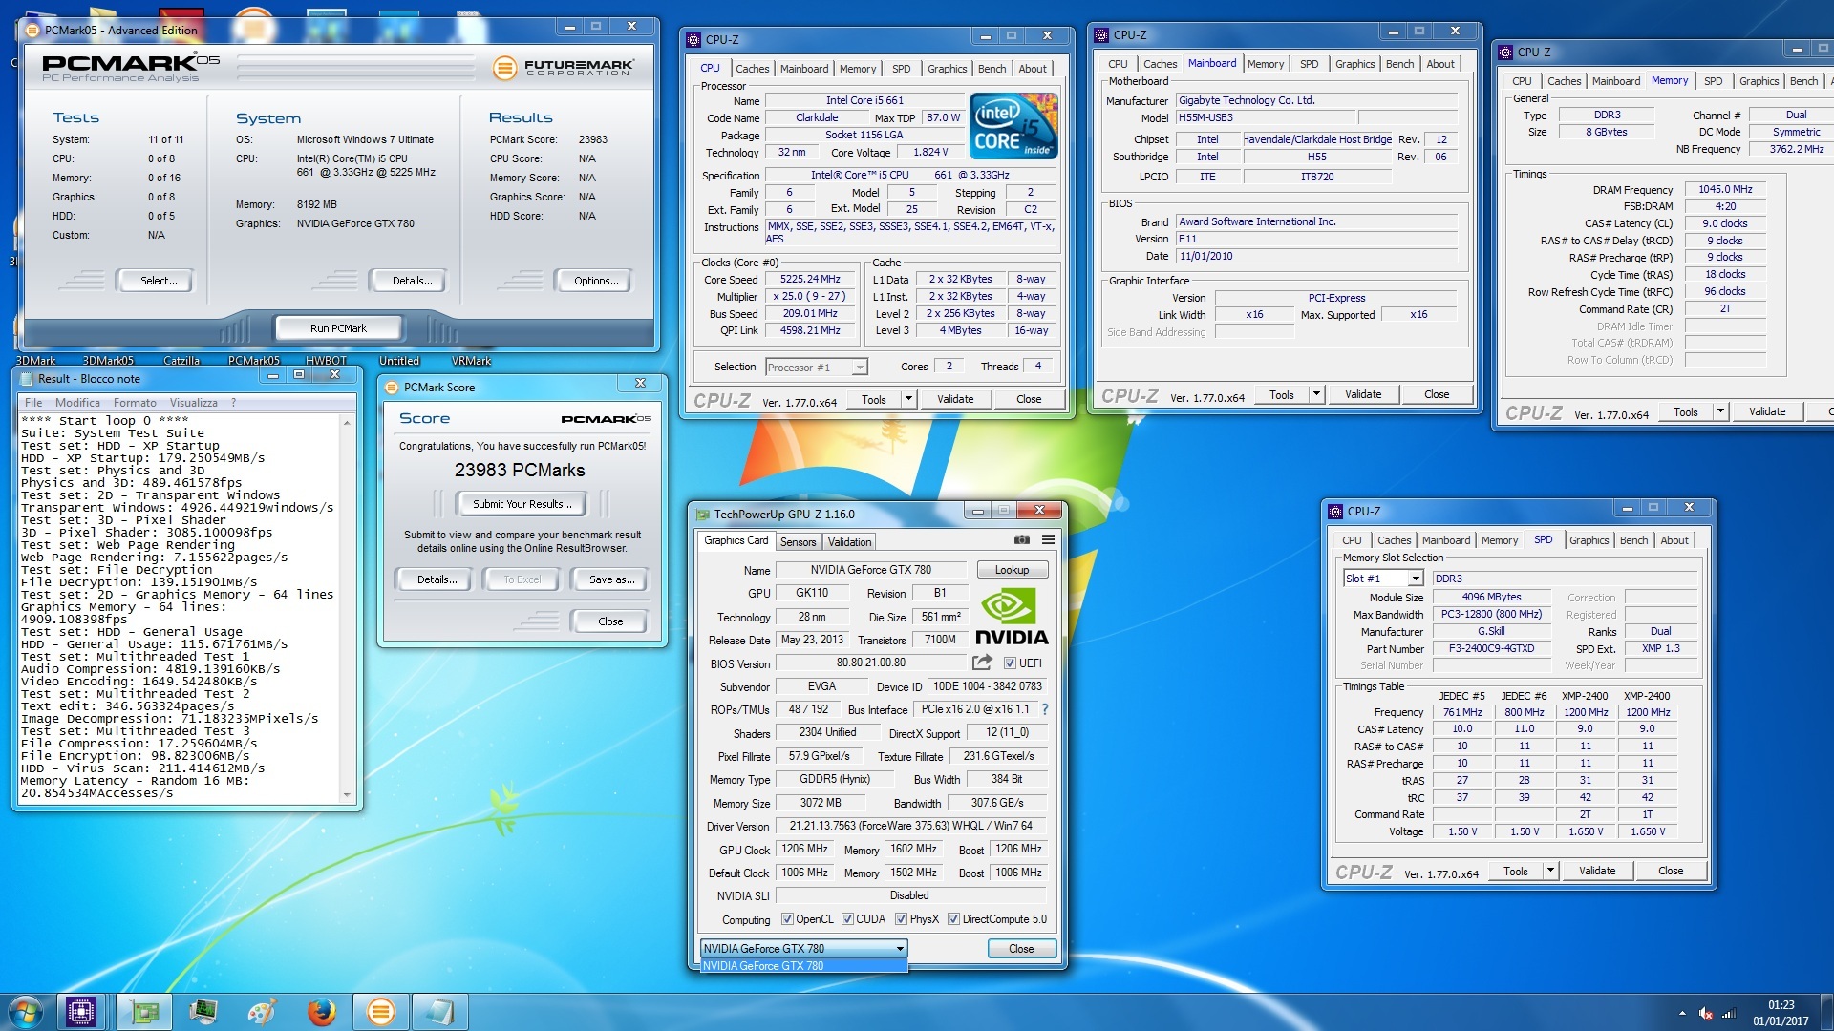Switch to Validation tab in GPU-Z

pyautogui.click(x=849, y=542)
